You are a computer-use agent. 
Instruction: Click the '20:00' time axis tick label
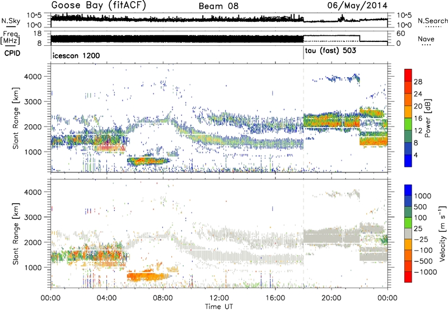click(x=331, y=298)
